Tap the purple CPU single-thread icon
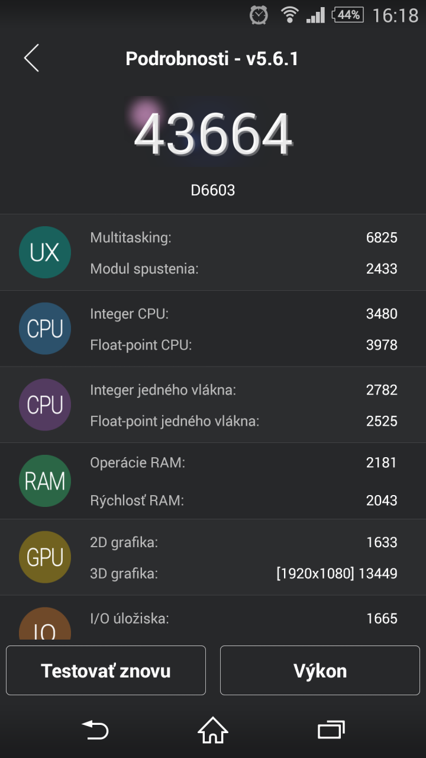The image size is (426, 758). tap(45, 405)
